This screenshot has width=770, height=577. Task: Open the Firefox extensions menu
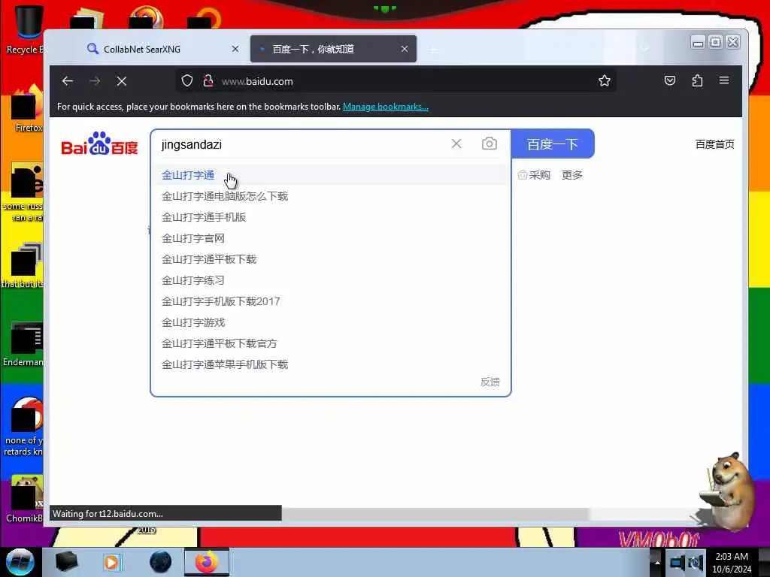click(697, 80)
